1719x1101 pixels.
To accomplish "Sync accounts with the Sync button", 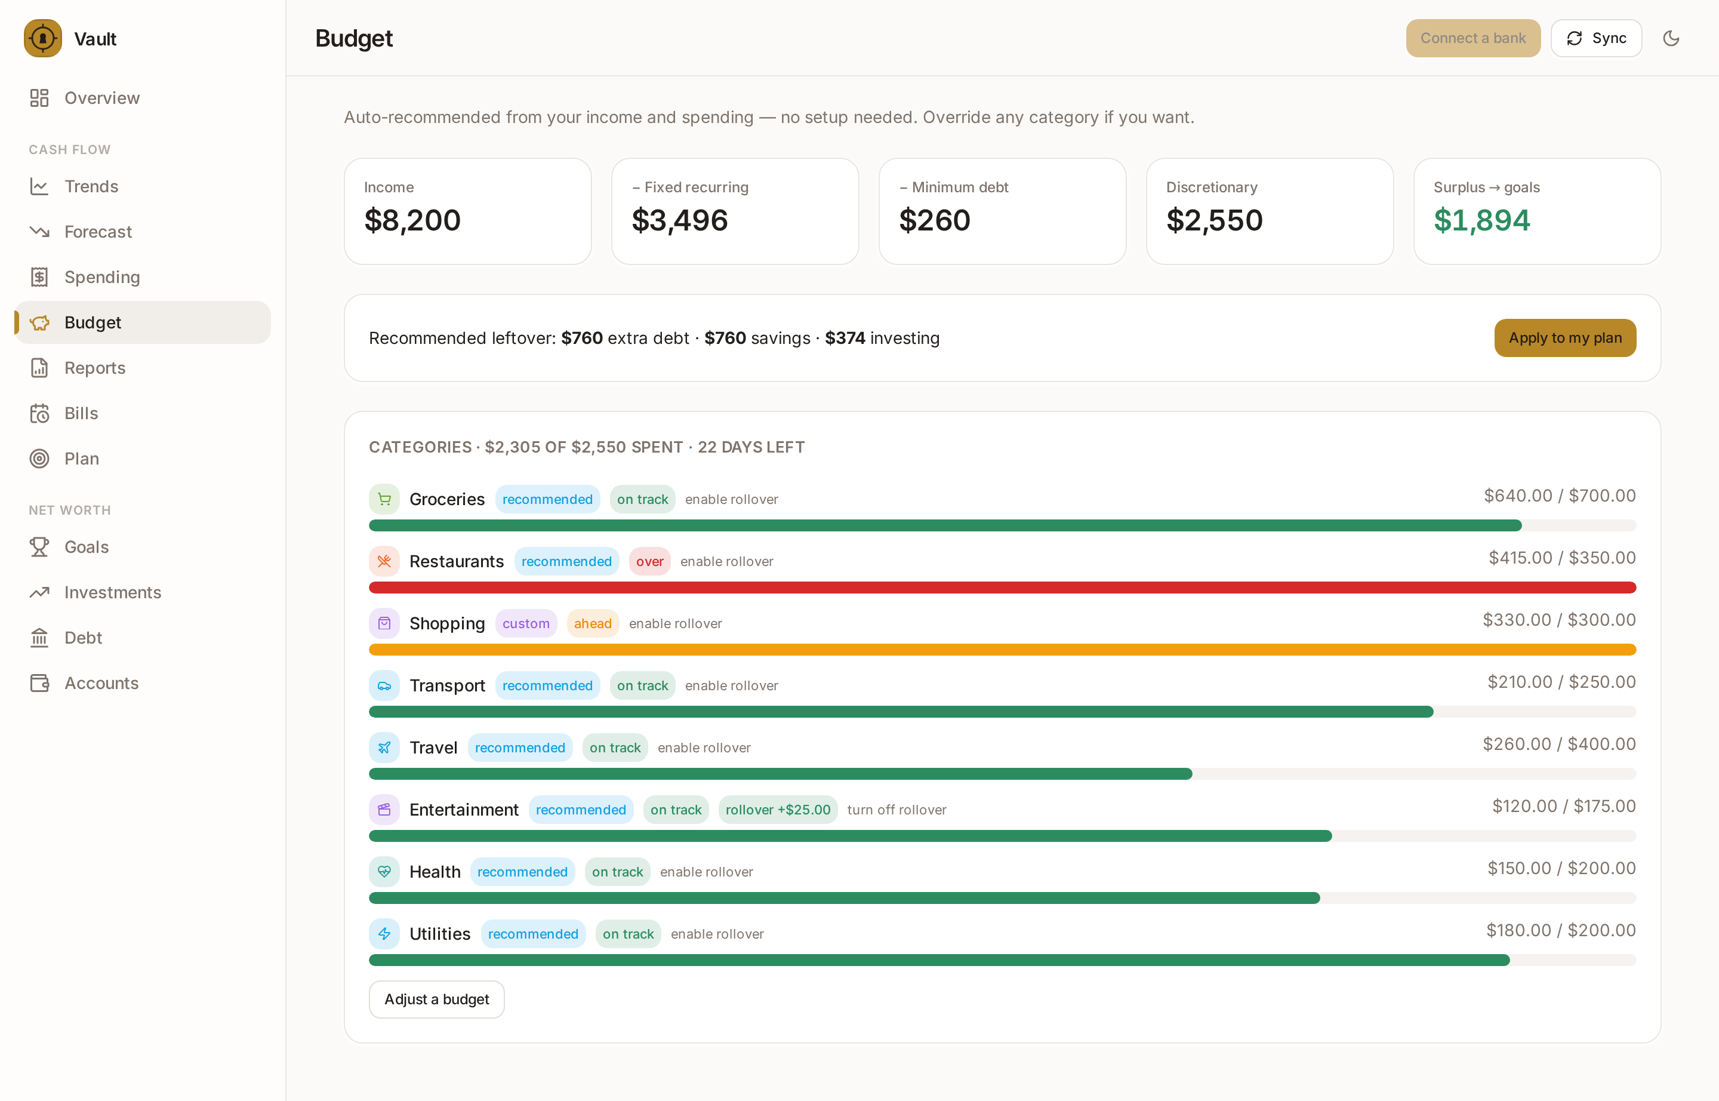I will pyautogui.click(x=1596, y=39).
